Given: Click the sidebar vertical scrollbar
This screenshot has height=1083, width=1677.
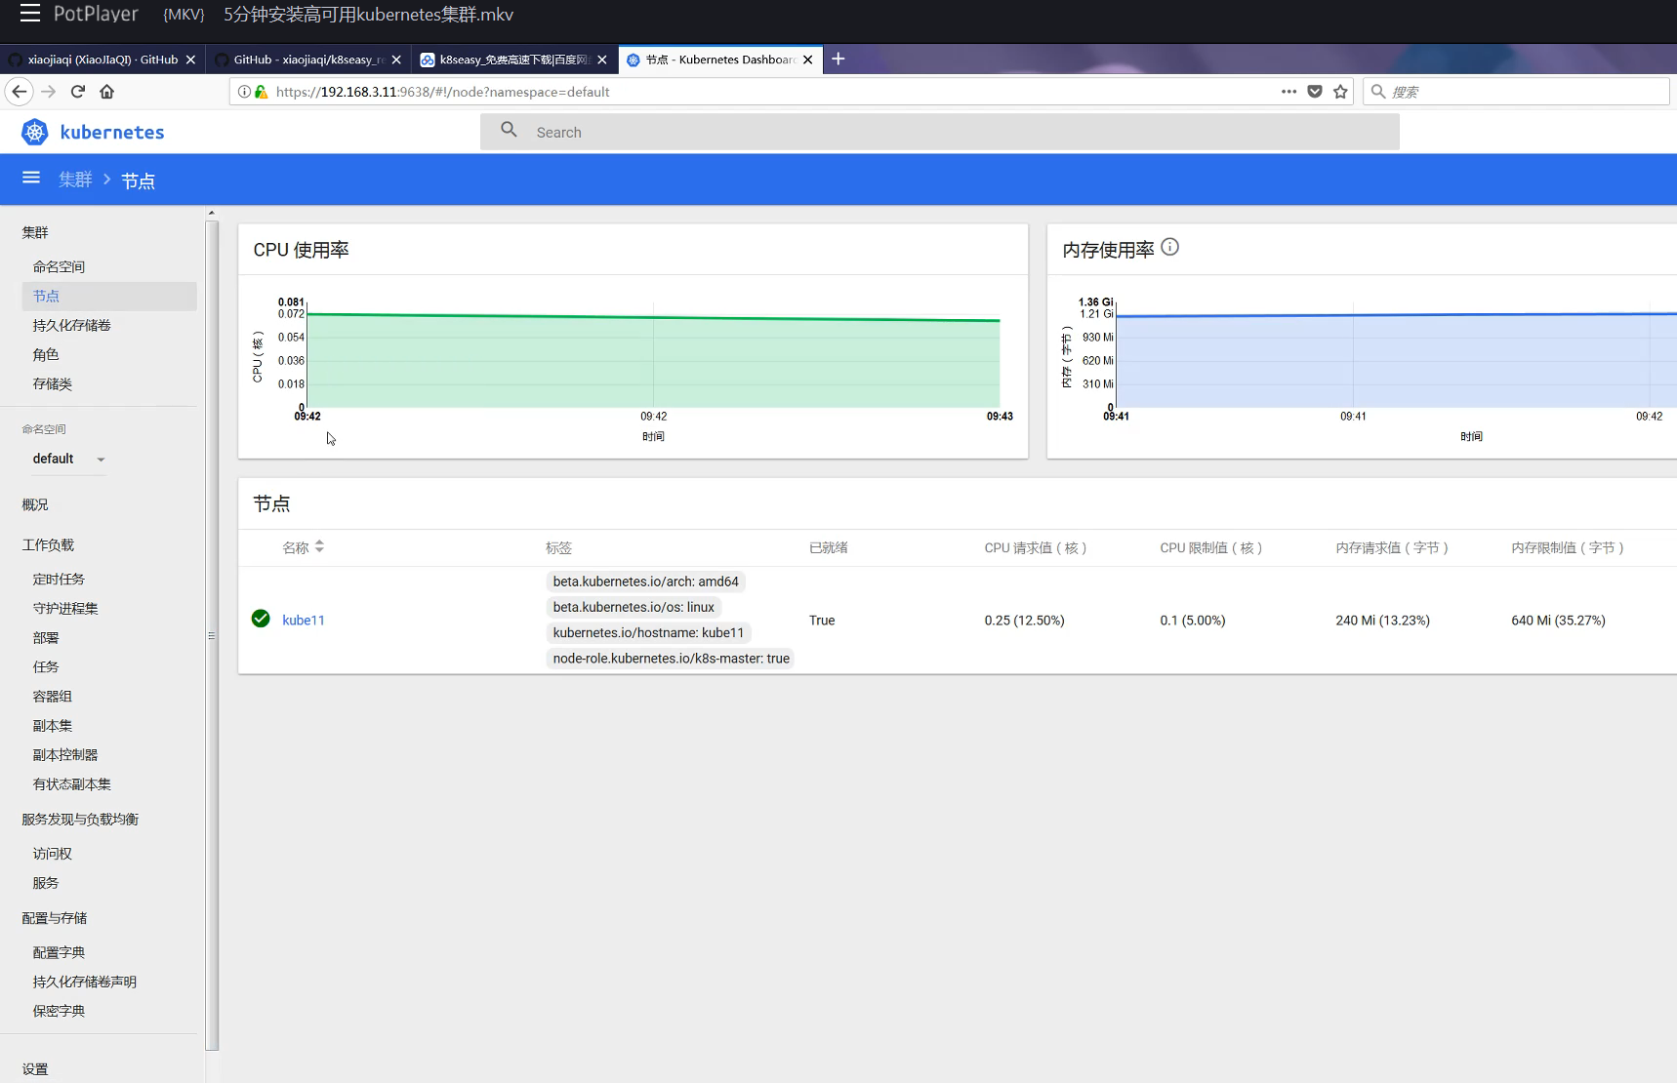Looking at the screenshot, I should click(x=212, y=634).
